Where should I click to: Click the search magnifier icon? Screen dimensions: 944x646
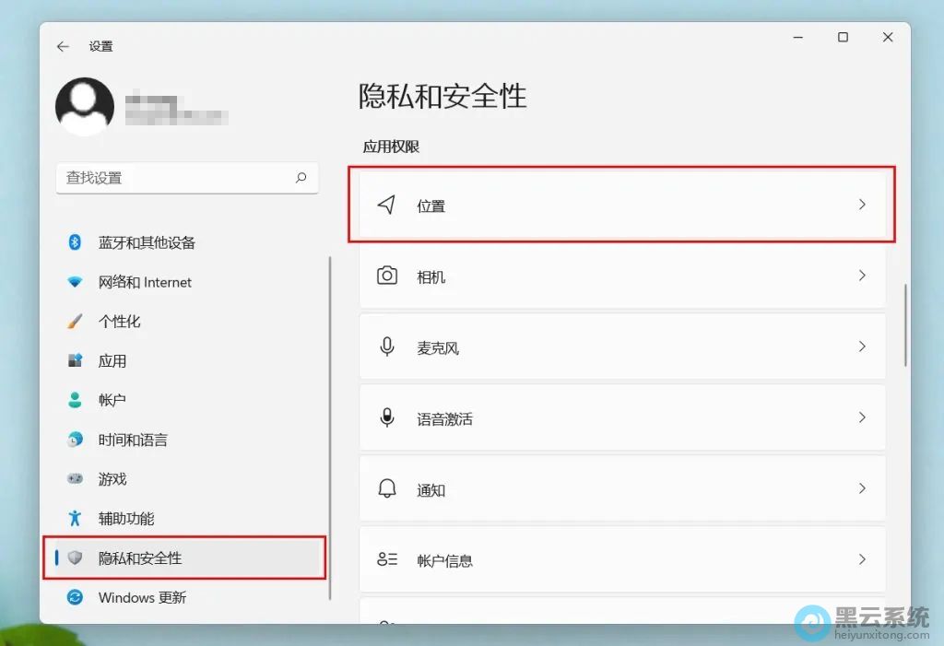coord(301,178)
